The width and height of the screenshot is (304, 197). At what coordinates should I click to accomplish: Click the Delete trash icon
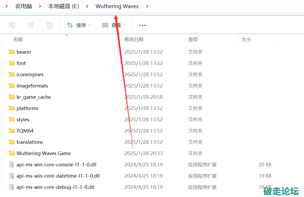click(x=50, y=25)
